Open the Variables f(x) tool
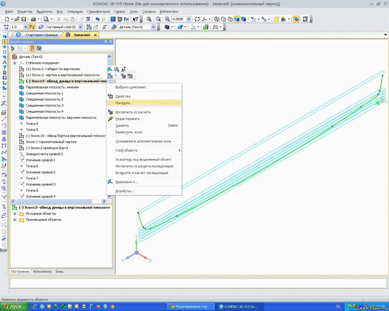Viewport: 389px width, 311px height. click(x=126, y=19)
